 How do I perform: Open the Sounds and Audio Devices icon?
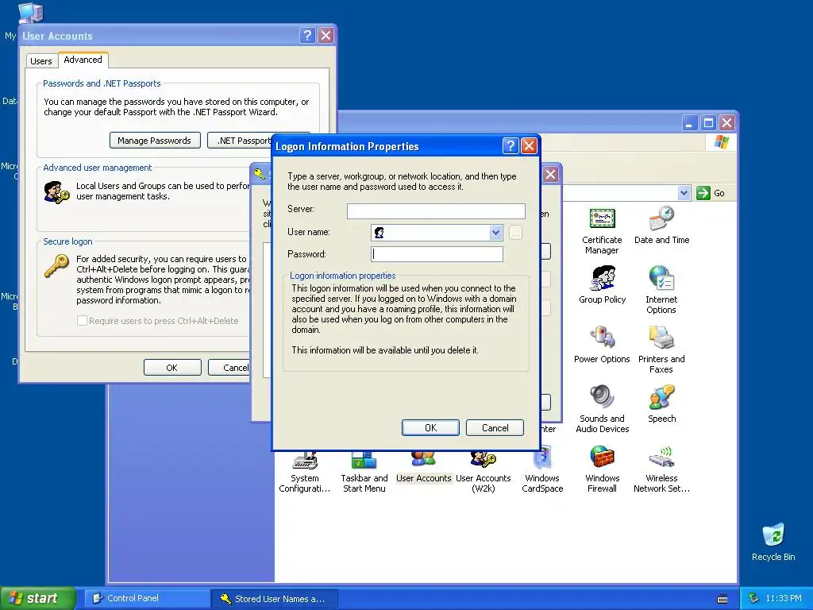(x=602, y=398)
